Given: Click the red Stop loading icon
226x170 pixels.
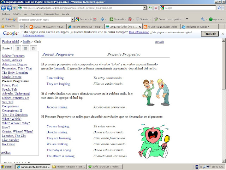Looking at the screenshot, I should coord(156,8).
